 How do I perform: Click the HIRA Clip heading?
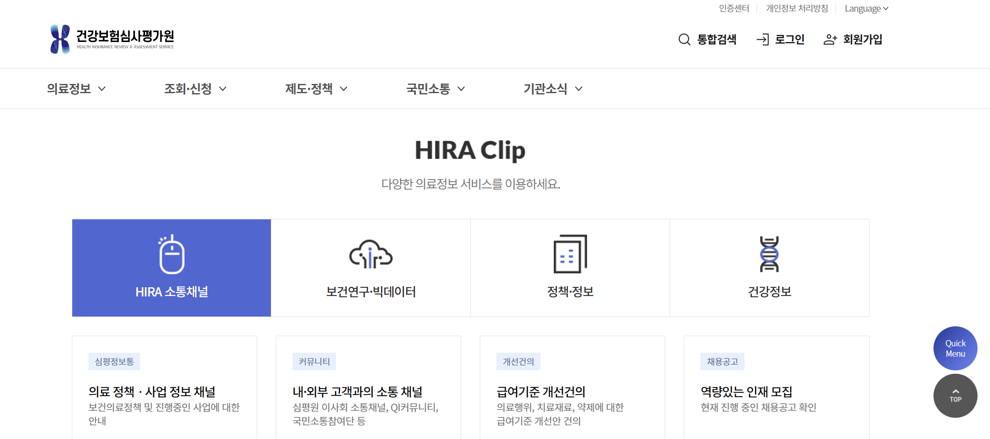(x=470, y=150)
